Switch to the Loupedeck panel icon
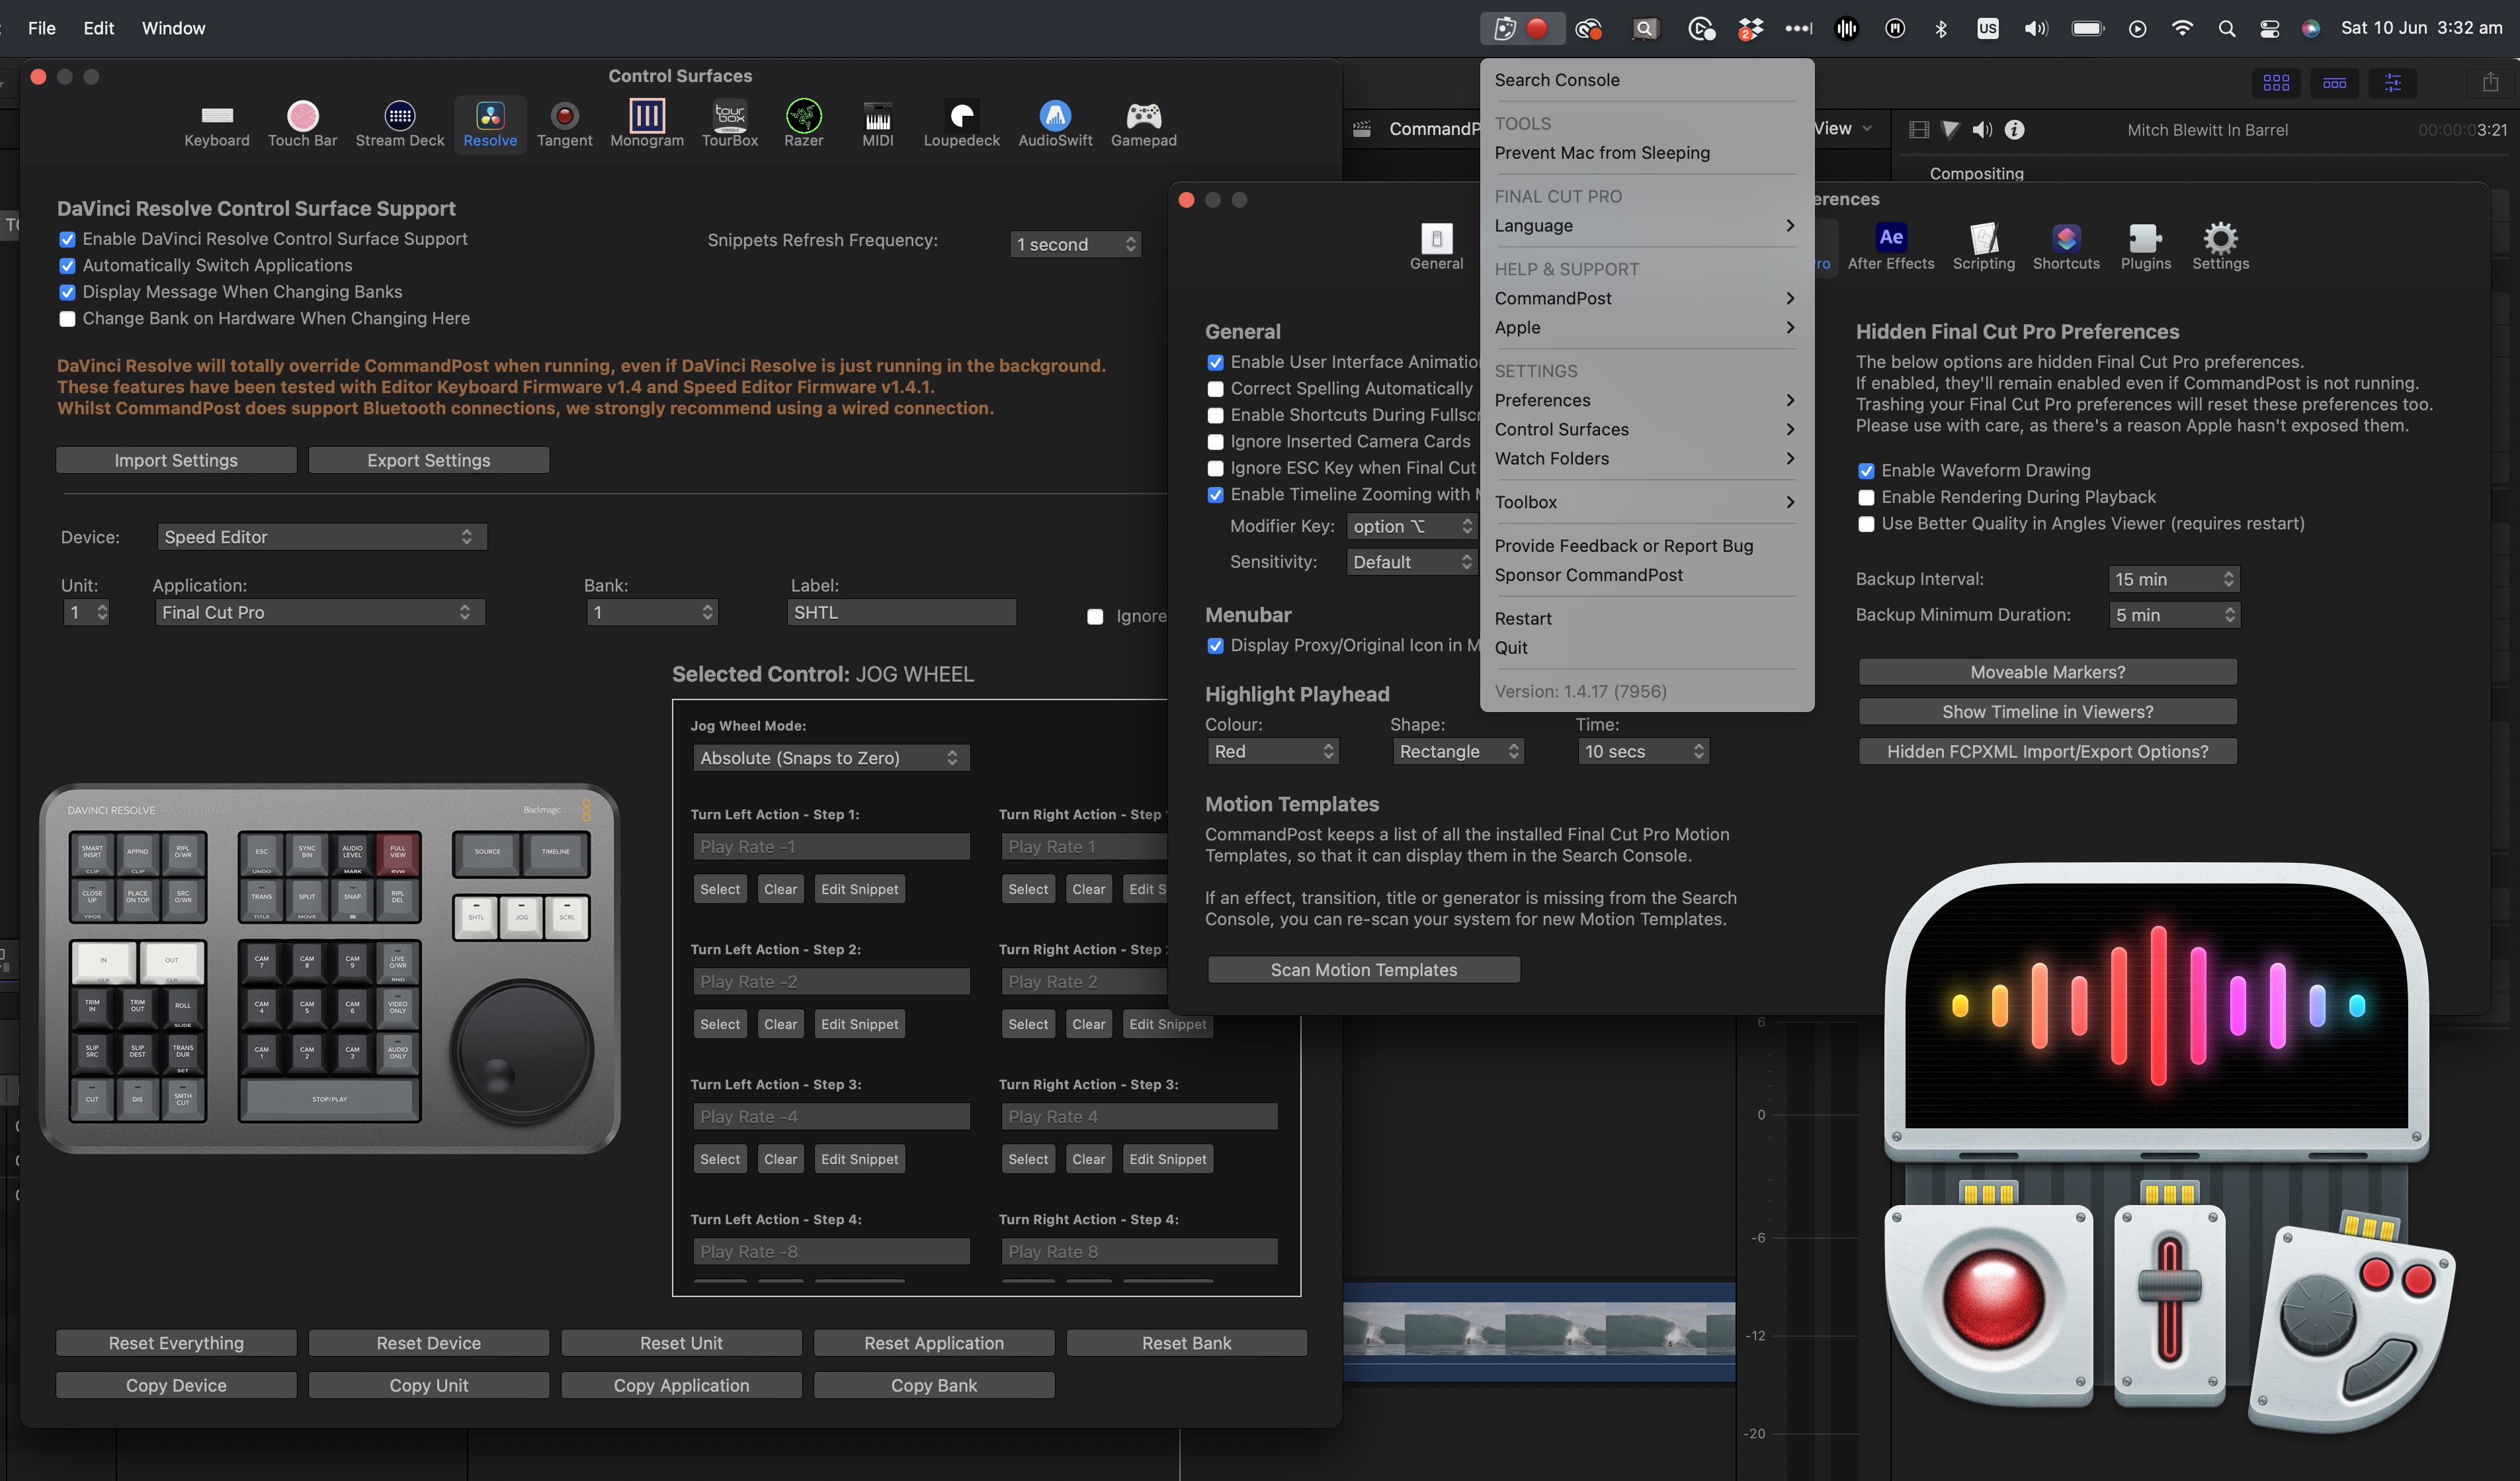 pyautogui.click(x=960, y=124)
